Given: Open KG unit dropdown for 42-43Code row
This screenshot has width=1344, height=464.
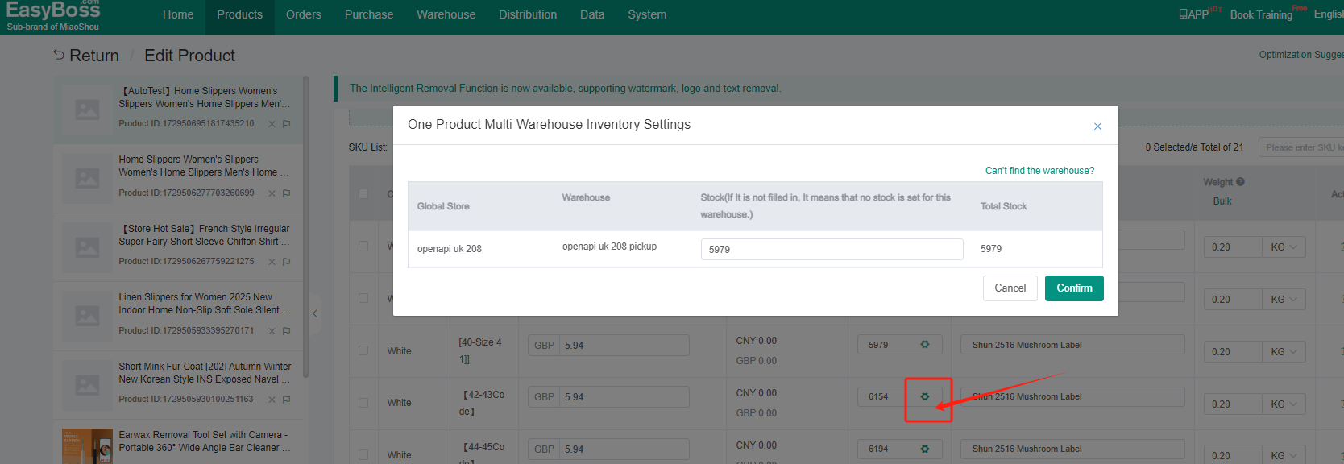Looking at the screenshot, I should click(x=1284, y=404).
